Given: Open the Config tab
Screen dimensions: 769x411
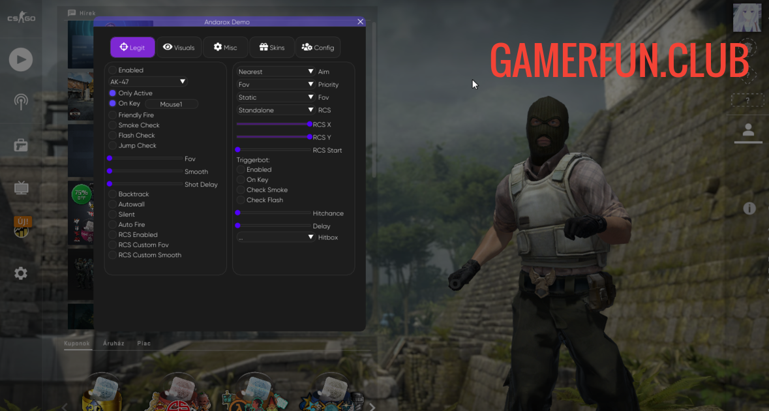Looking at the screenshot, I should (318, 47).
